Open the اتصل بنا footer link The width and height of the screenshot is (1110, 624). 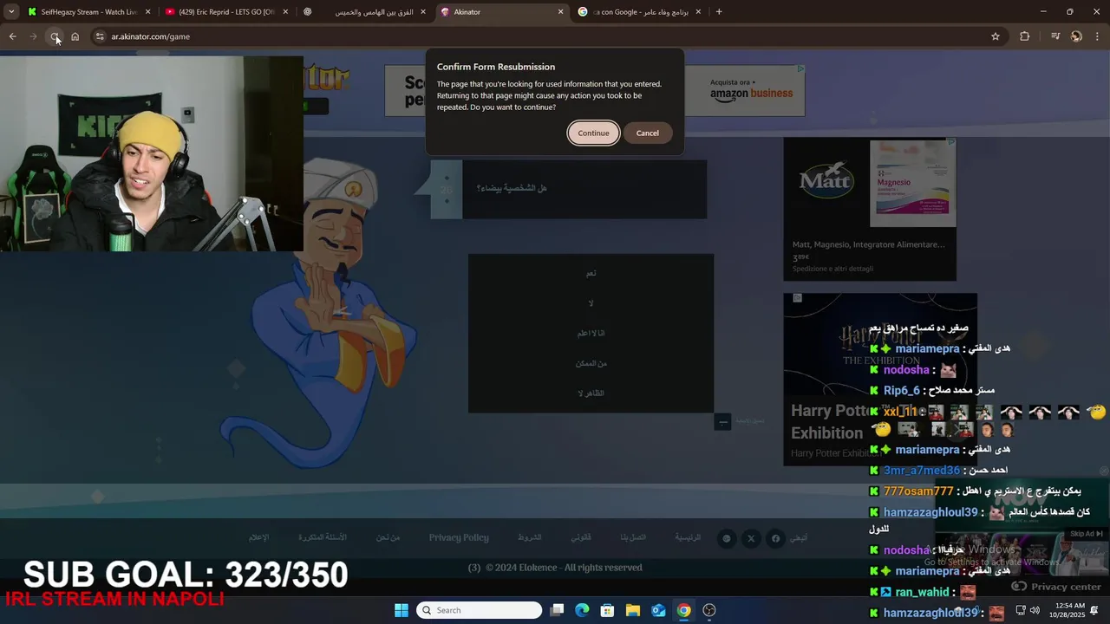[x=633, y=537]
